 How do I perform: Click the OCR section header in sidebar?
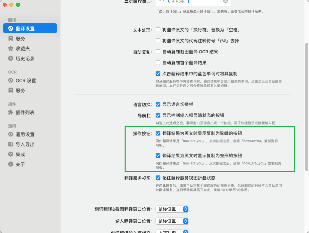point(12,72)
